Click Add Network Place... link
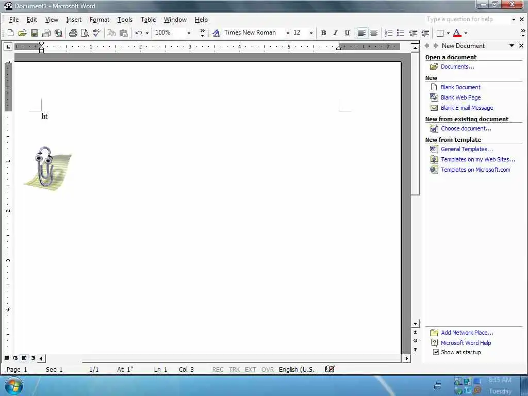This screenshot has width=528, height=396. tap(467, 333)
